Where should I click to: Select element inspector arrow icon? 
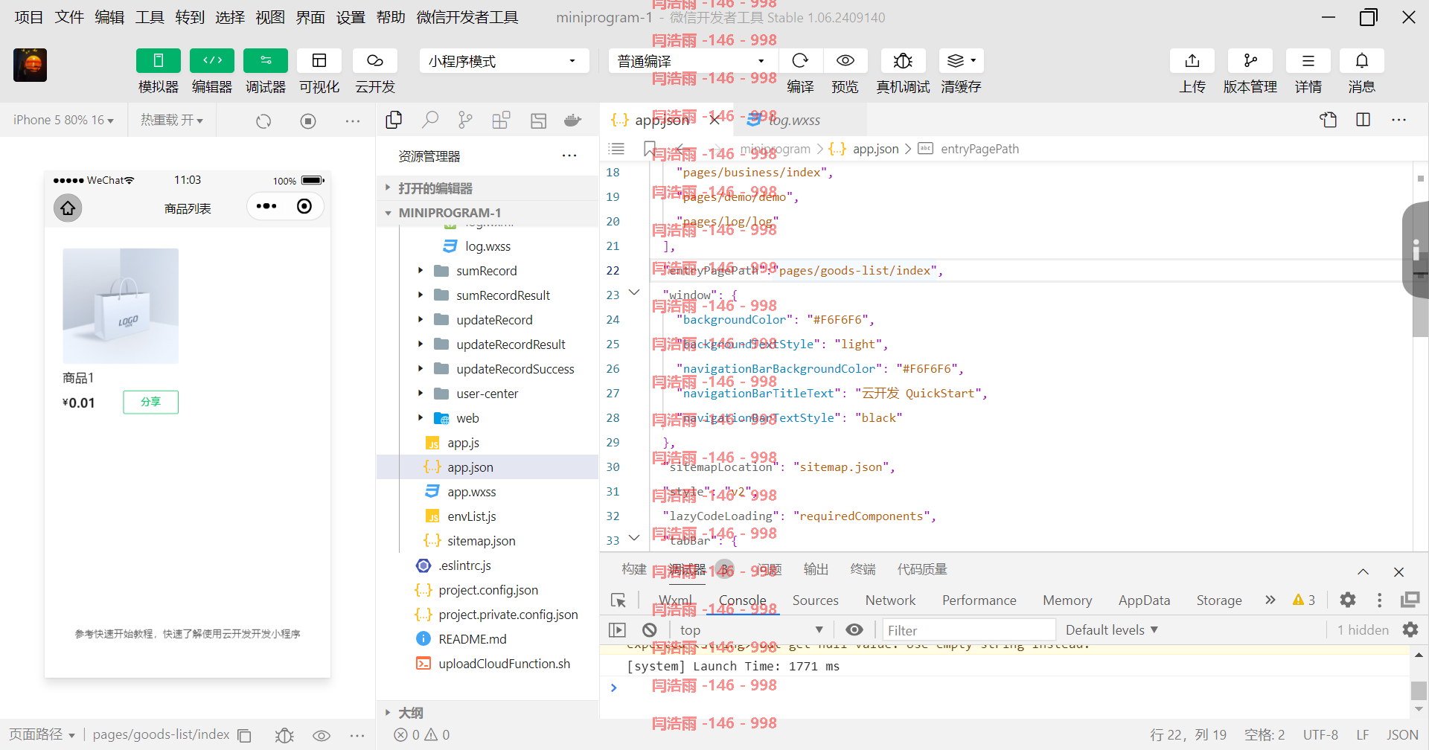[618, 600]
